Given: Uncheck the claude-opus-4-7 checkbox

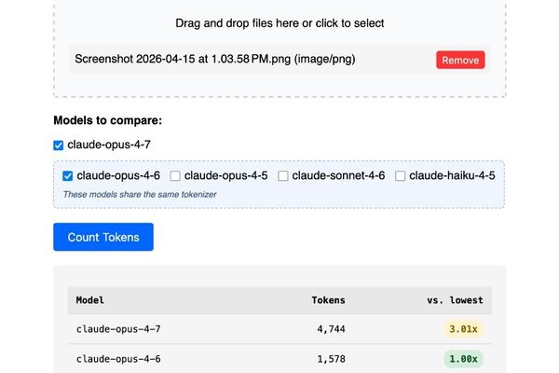Looking at the screenshot, I should (x=58, y=145).
